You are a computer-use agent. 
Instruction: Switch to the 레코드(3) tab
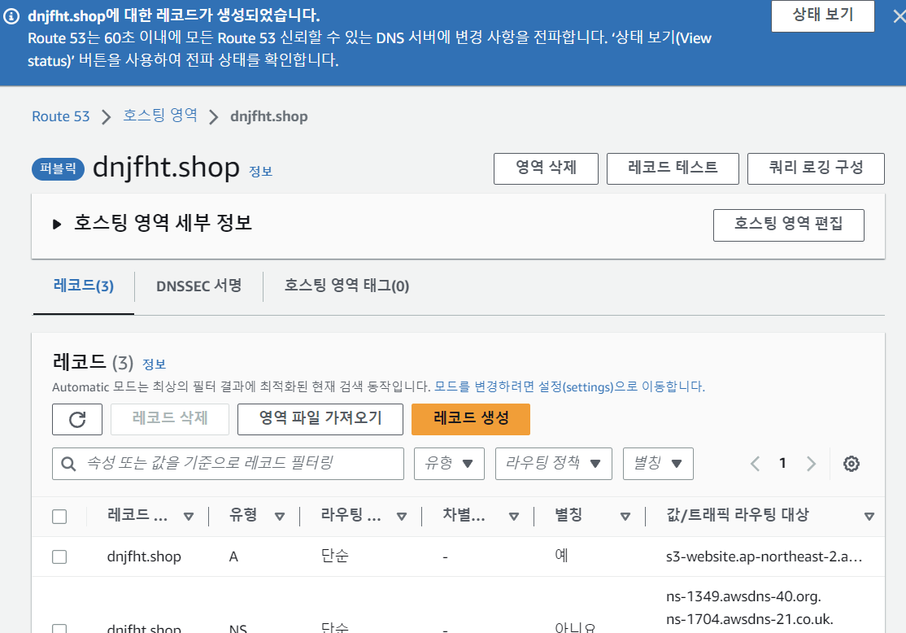tap(84, 286)
